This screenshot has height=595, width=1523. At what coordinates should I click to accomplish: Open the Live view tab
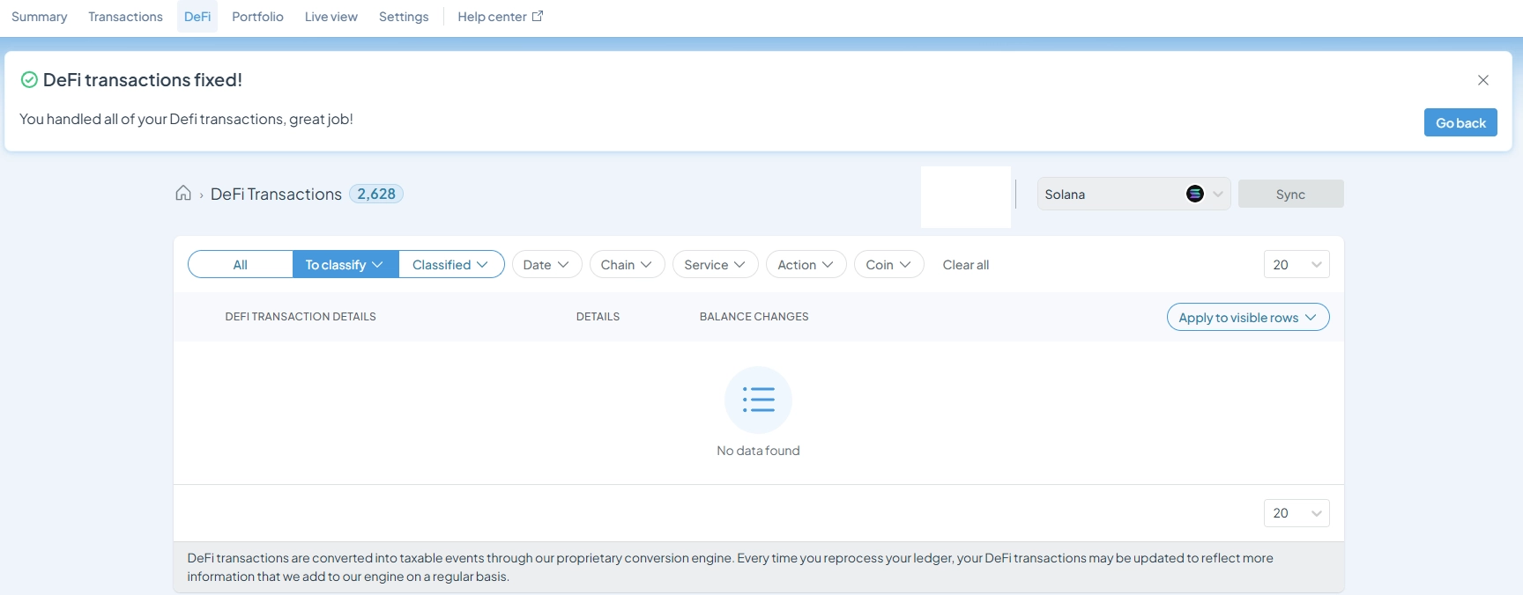coord(331,17)
